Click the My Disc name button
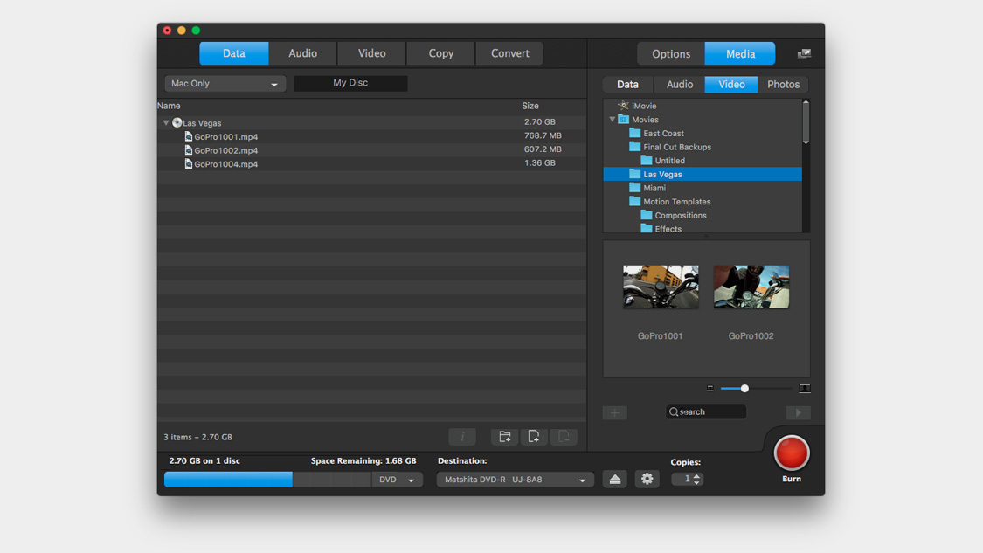The height and width of the screenshot is (553, 983). (x=350, y=83)
